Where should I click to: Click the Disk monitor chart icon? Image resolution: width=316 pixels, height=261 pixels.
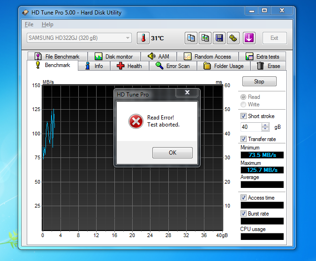[x=98, y=57]
